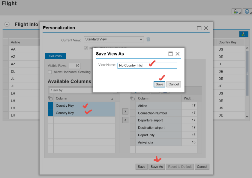The image size is (252, 178).
Task: Click the View Name input field
Action: 147,66
